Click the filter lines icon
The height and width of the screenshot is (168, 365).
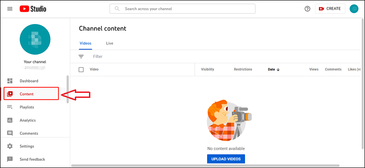(81, 56)
